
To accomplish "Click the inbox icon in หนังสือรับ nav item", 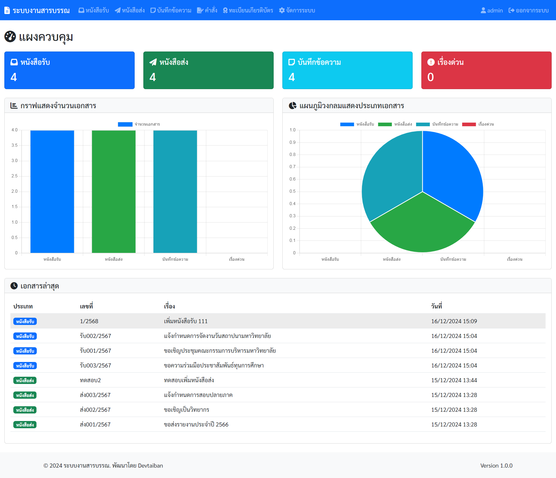I will [81, 10].
